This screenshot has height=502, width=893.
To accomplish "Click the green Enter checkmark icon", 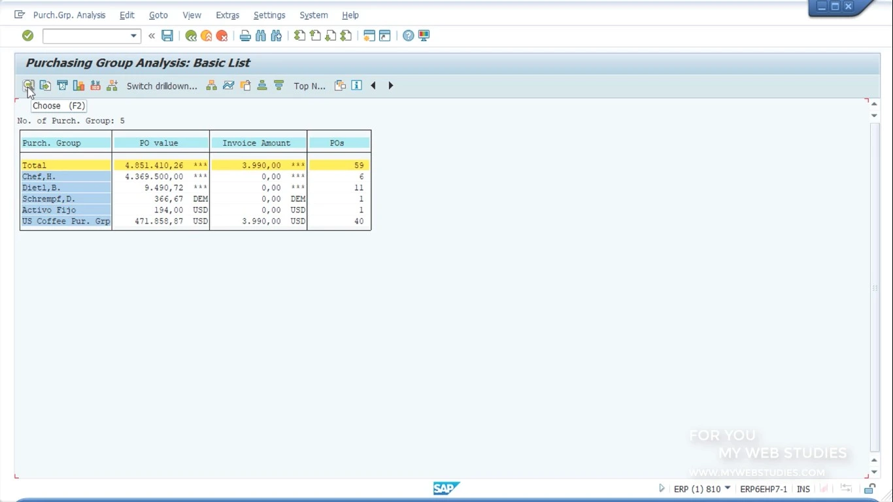I will pos(27,36).
